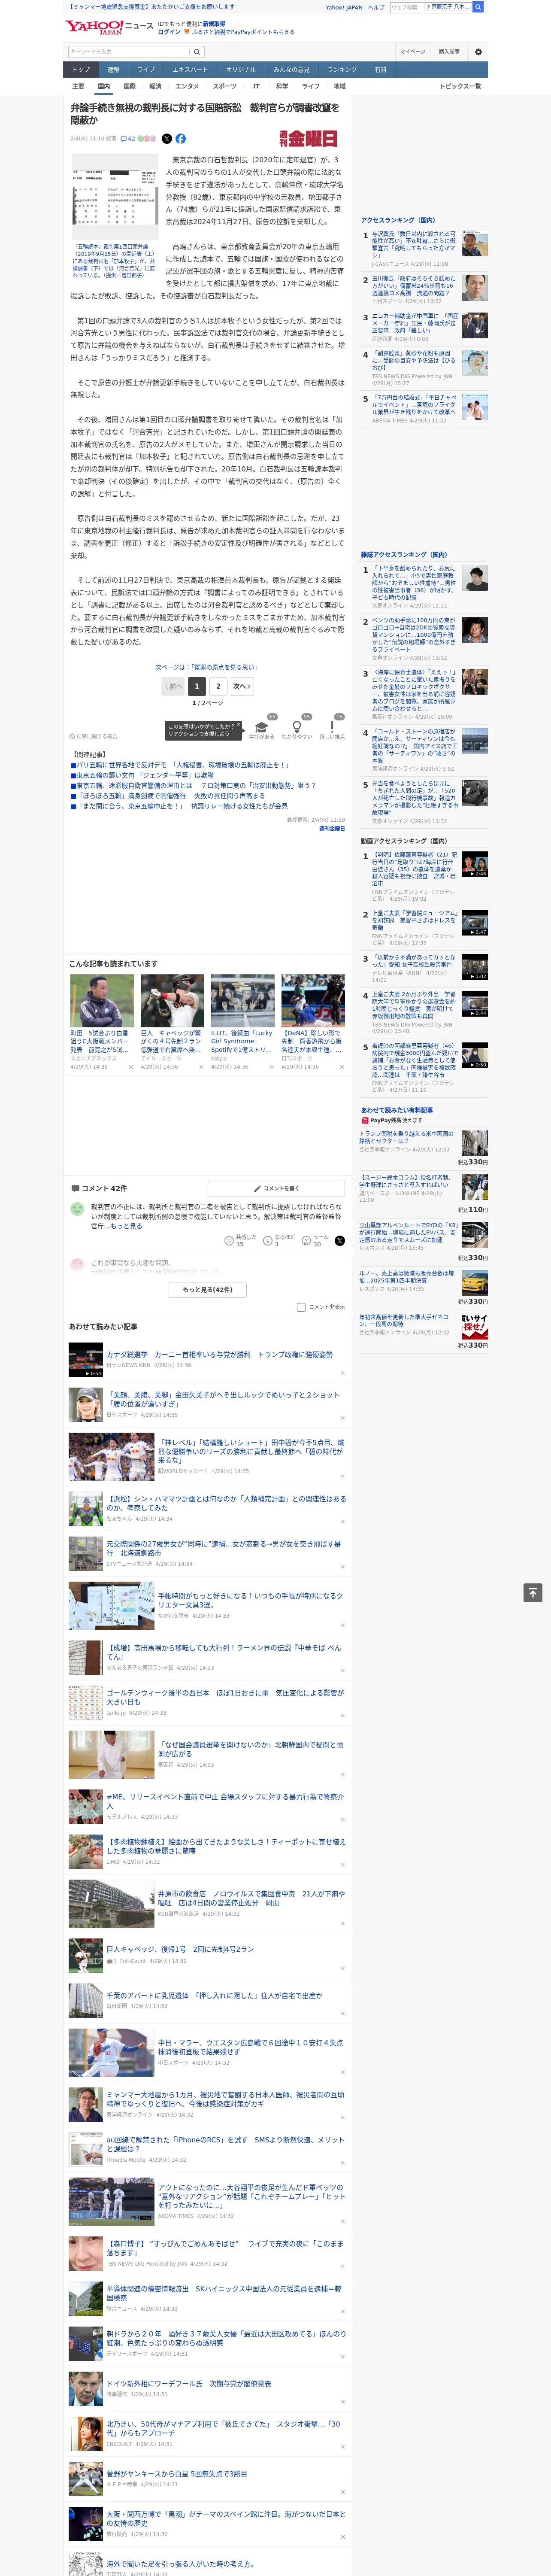Toggle the コメント非表示 checkbox
Screen dimensions: 551x2576
coord(301,1307)
